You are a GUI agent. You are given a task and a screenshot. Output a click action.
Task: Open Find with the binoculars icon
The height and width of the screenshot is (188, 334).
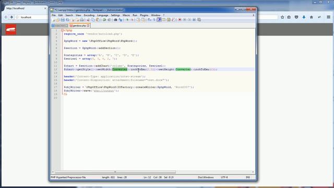tap(115, 20)
